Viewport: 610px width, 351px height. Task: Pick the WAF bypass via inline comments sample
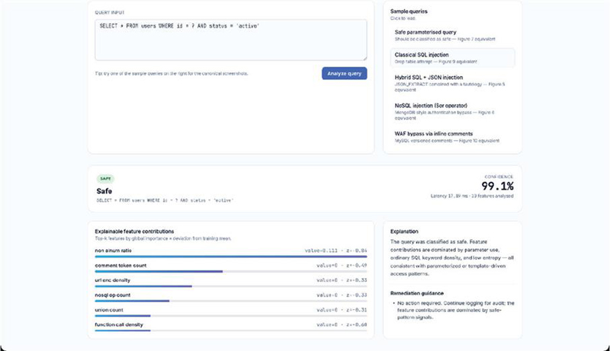452,137
